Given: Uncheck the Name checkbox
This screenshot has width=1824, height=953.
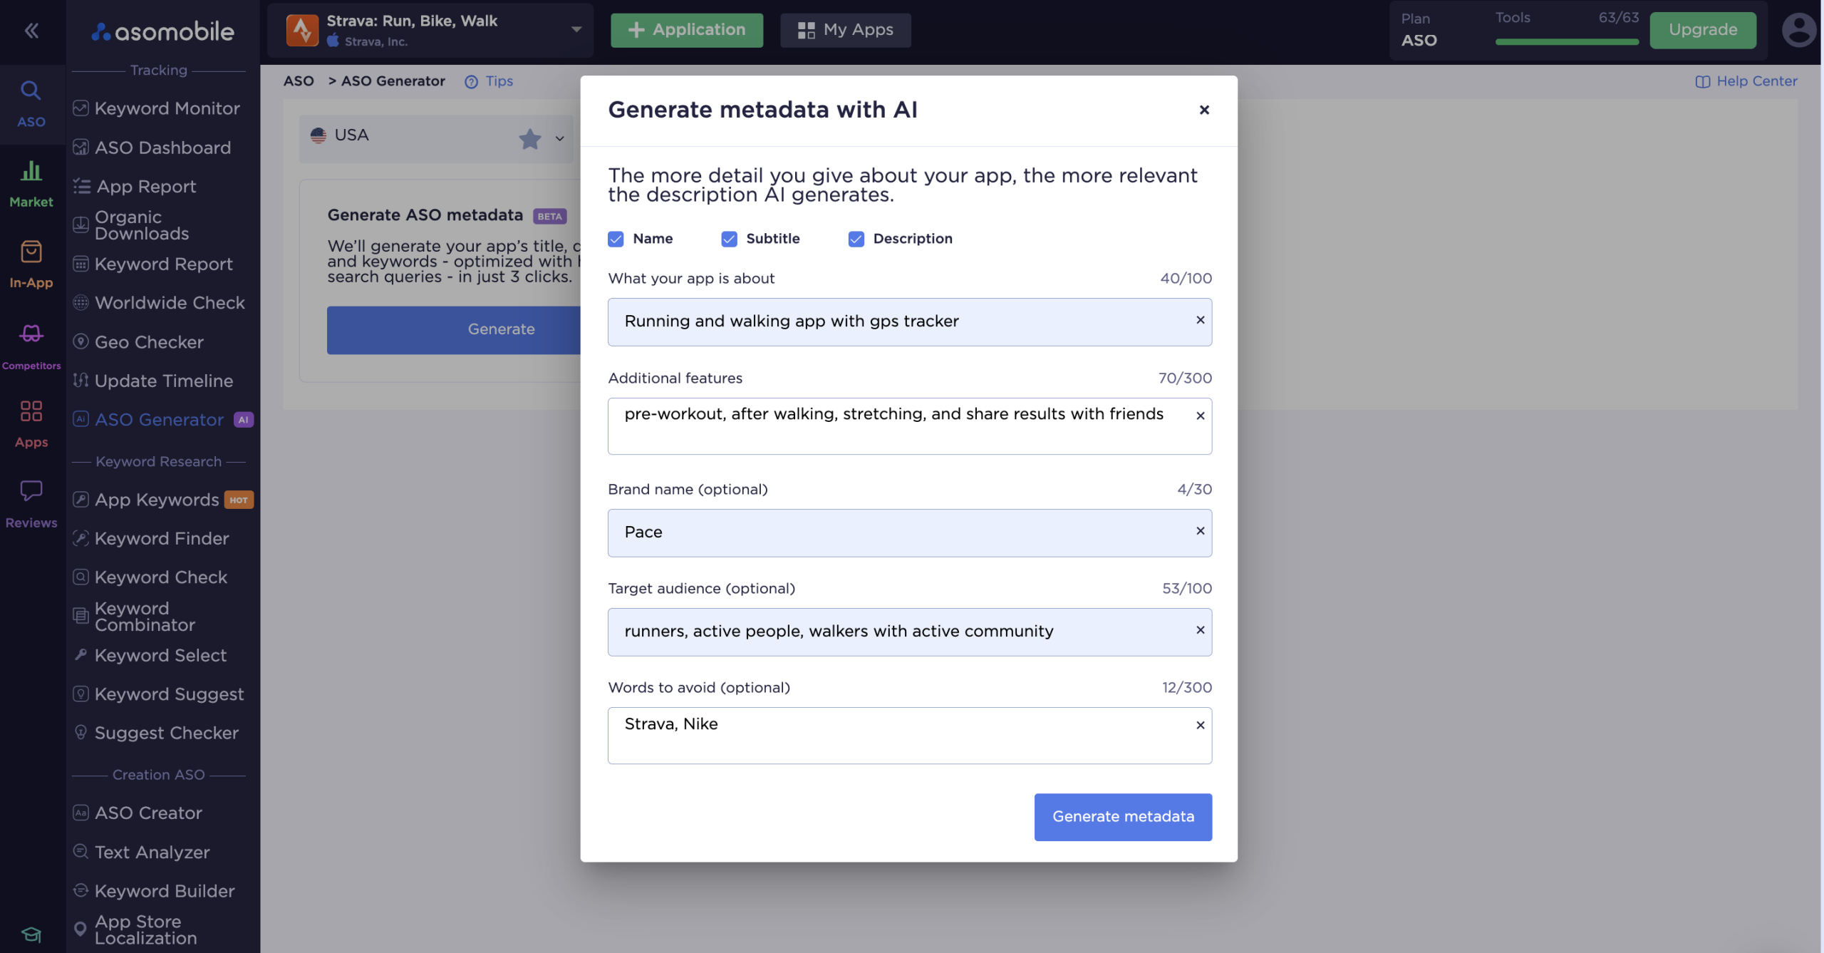Looking at the screenshot, I should tap(616, 239).
